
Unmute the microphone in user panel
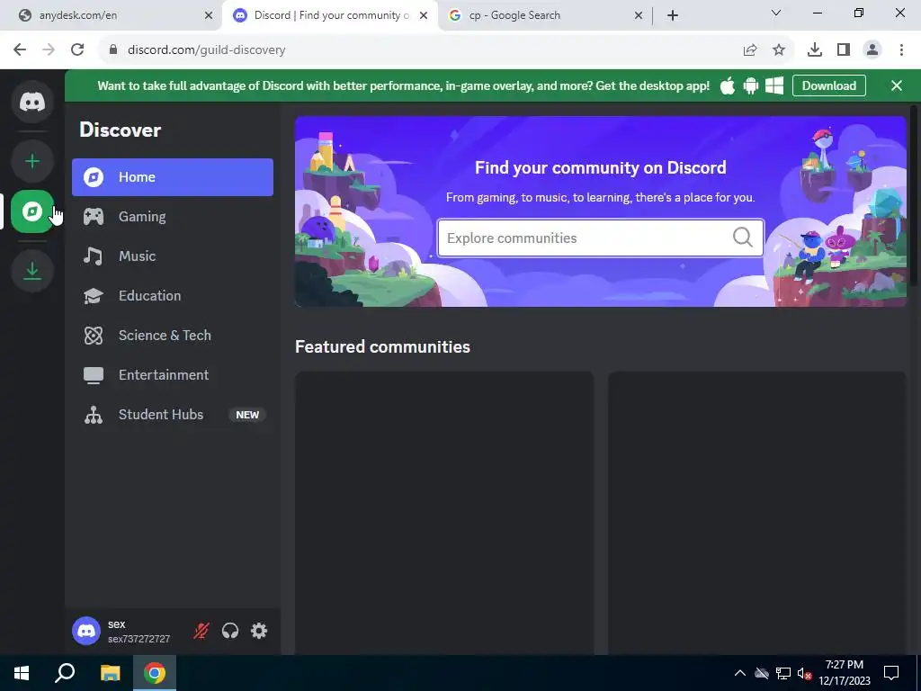click(201, 631)
